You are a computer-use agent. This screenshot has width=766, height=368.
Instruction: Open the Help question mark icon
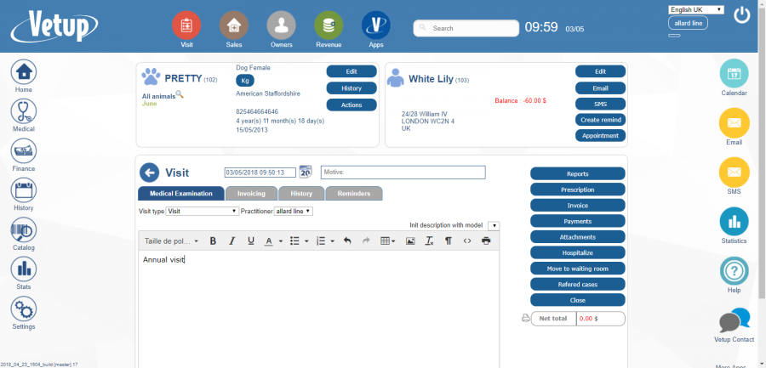pos(734,271)
